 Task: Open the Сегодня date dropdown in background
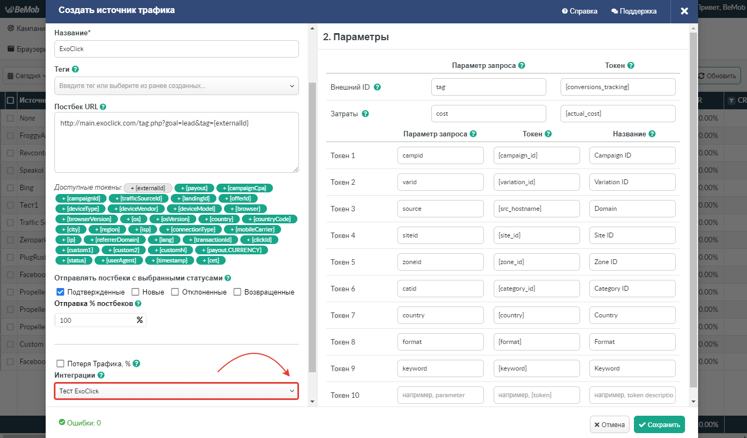24,76
